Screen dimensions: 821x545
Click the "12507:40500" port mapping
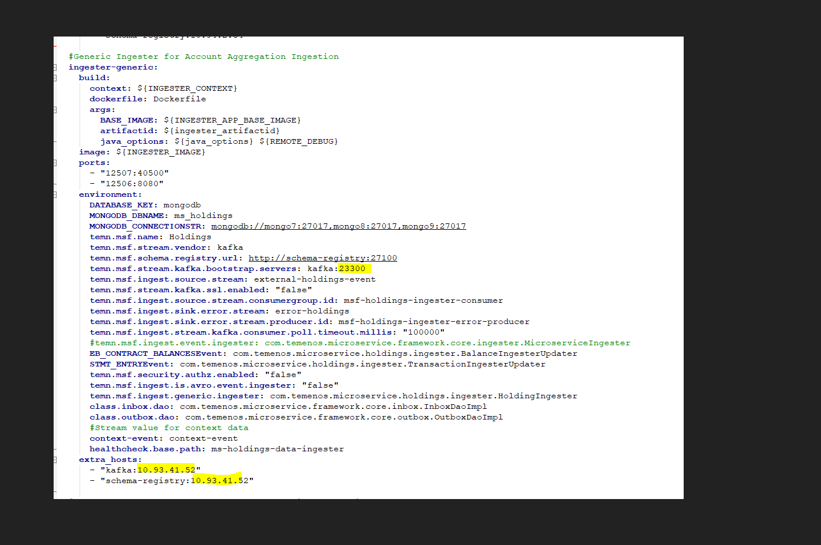click(x=134, y=173)
